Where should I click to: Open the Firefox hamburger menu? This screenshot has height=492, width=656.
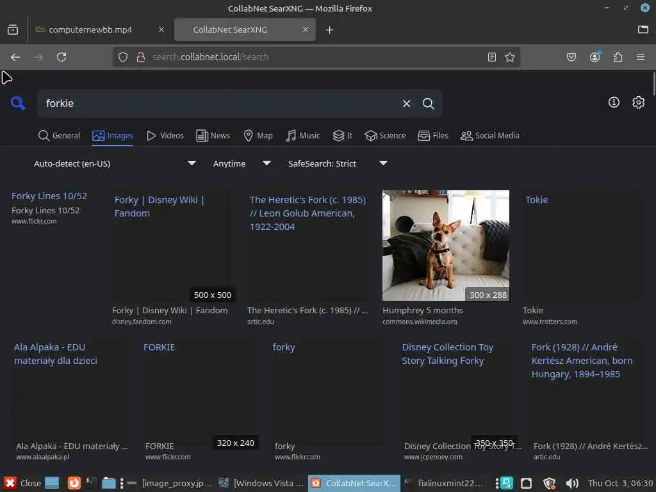(640, 57)
